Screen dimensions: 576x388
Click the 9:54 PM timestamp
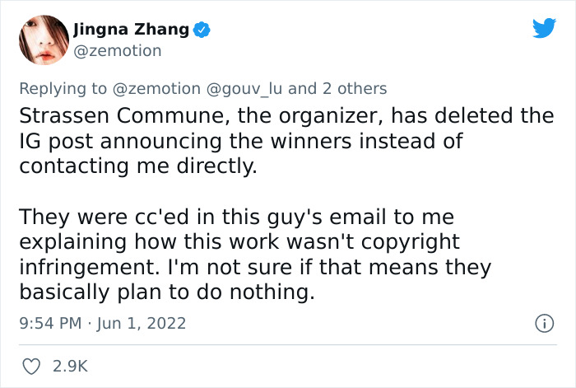coord(49,324)
